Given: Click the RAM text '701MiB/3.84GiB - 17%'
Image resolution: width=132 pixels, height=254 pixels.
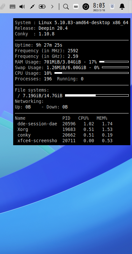Looking at the screenshot, I should (x=70, y=62).
